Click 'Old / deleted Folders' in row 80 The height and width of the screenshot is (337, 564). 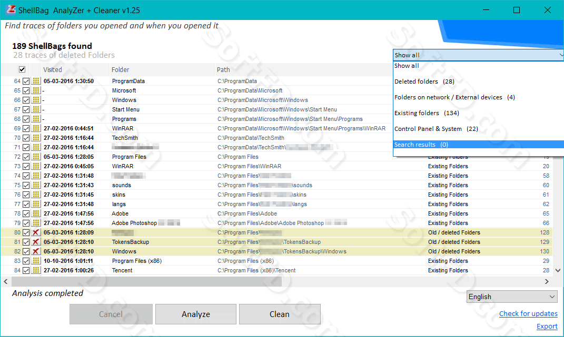(454, 232)
